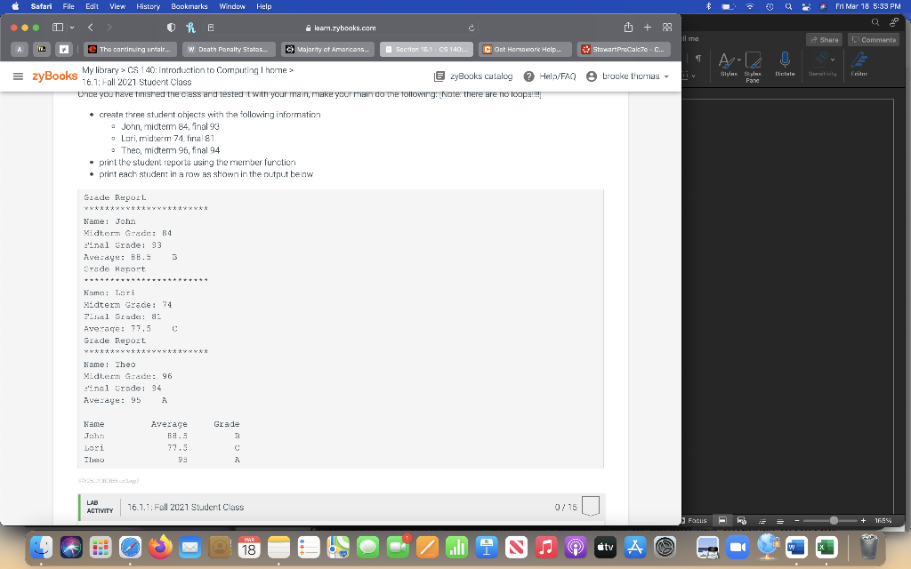Open the zyBooks hamburger navigation menu
The height and width of the screenshot is (569, 911).
tap(17, 75)
